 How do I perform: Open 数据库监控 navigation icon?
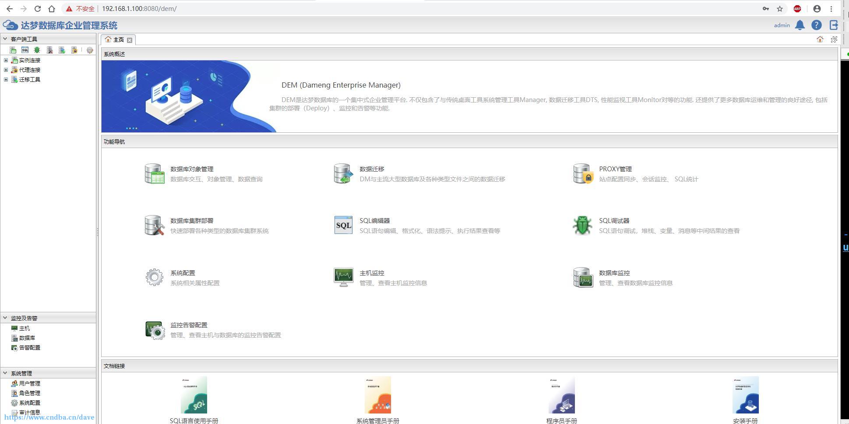(x=583, y=278)
